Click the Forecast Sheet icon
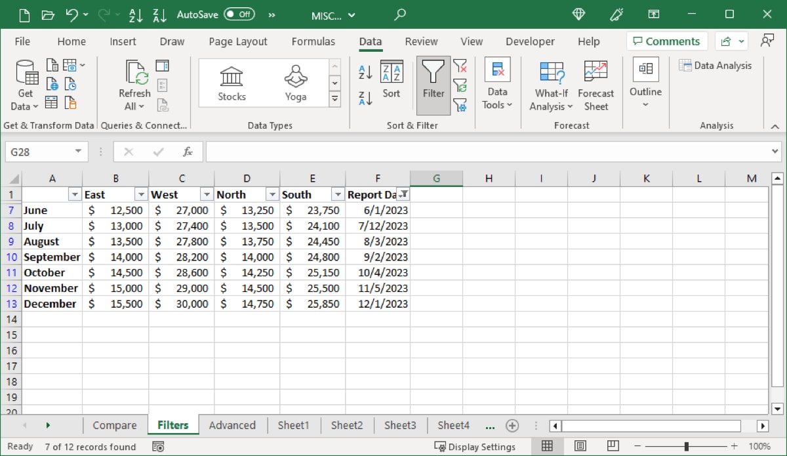The height and width of the screenshot is (456, 787). tap(595, 85)
